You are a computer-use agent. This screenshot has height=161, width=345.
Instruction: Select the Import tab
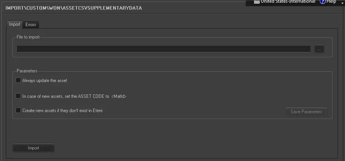pyautogui.click(x=15, y=24)
